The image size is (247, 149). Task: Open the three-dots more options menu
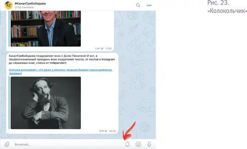coord(149,5)
